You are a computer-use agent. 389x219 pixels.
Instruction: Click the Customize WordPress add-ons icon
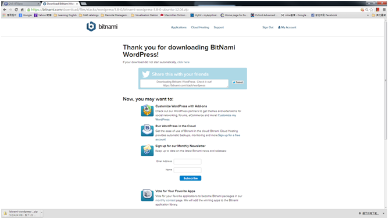147,110
